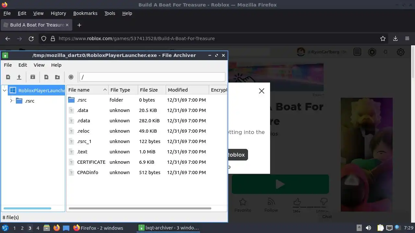Click the add files toolbar icon
415x233 pixels.
coord(46,77)
